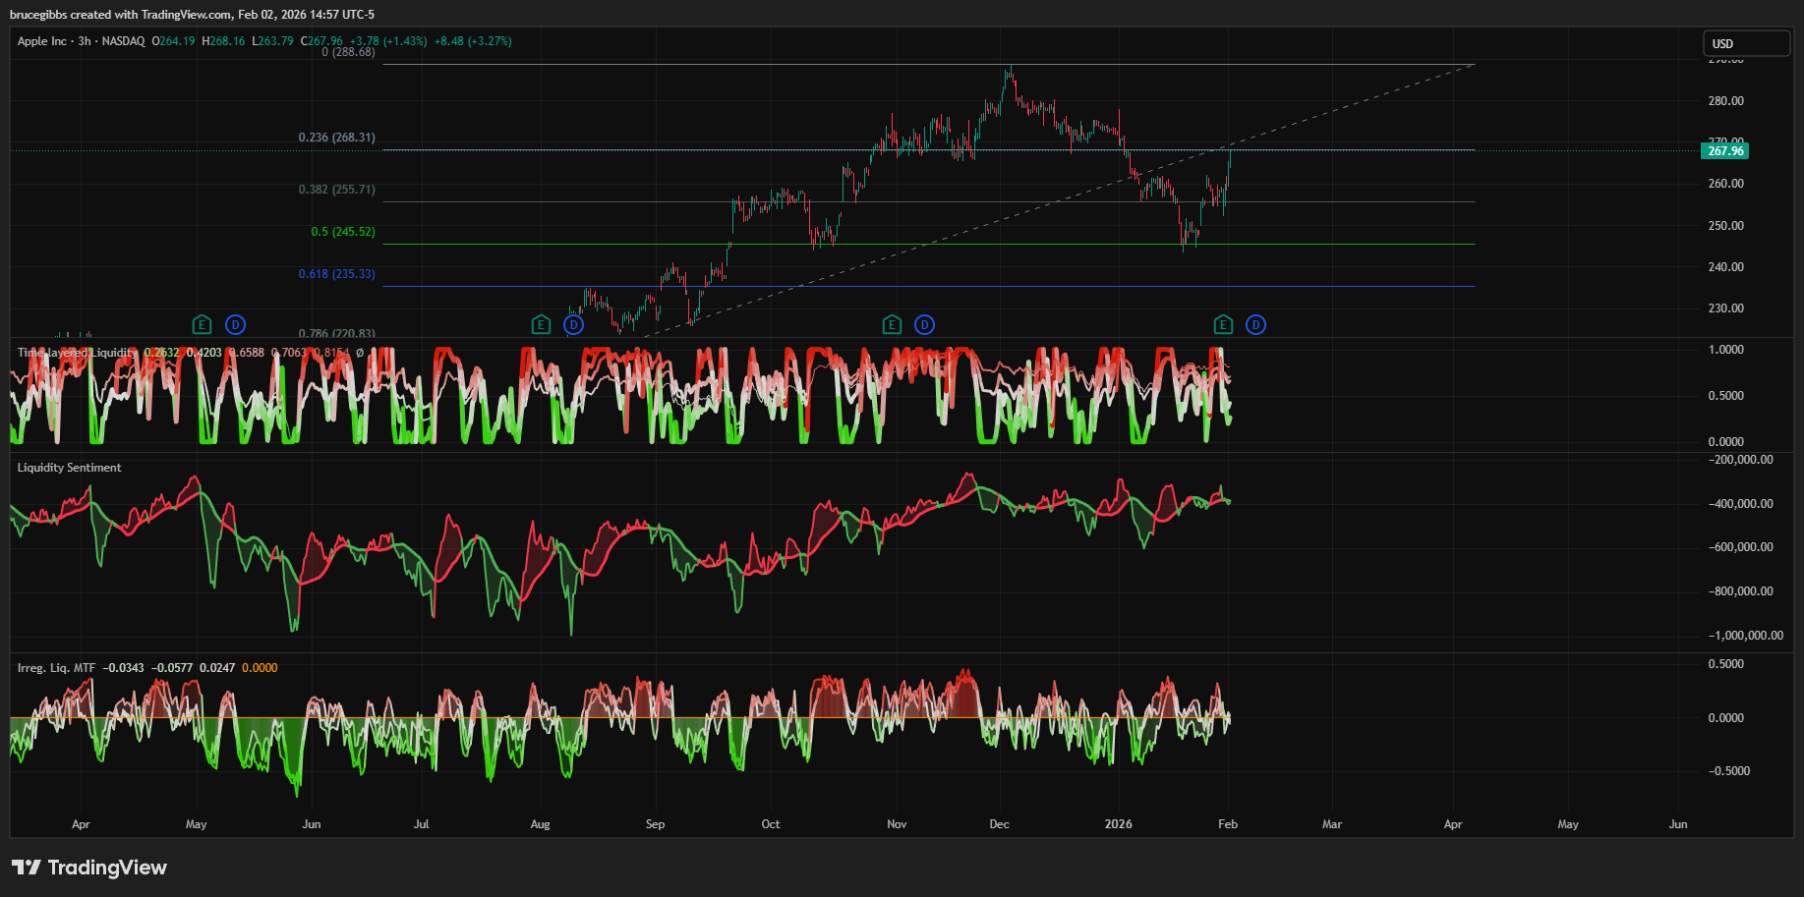Image resolution: width=1804 pixels, height=897 pixels.
Task: Click the 0.382 (255.71) Fibonacci label
Action: click(x=336, y=190)
